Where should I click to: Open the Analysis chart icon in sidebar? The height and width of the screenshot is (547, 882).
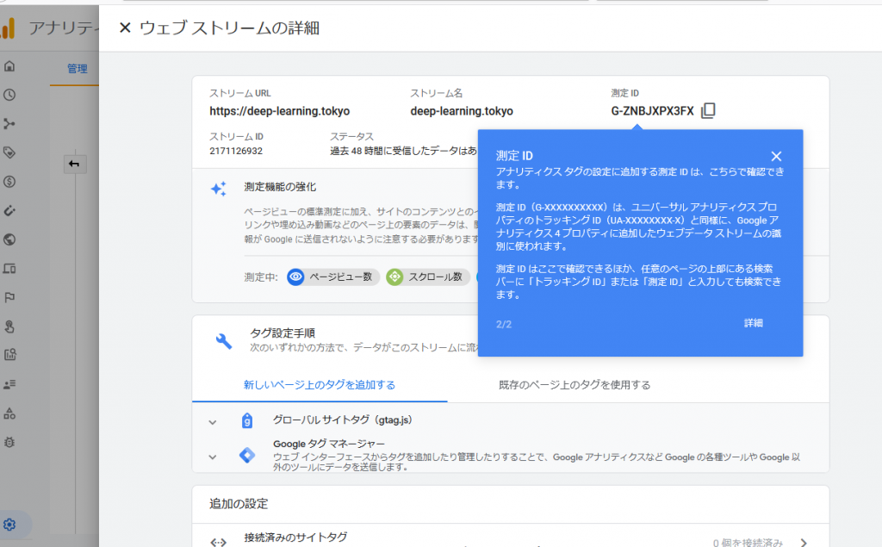click(x=9, y=355)
